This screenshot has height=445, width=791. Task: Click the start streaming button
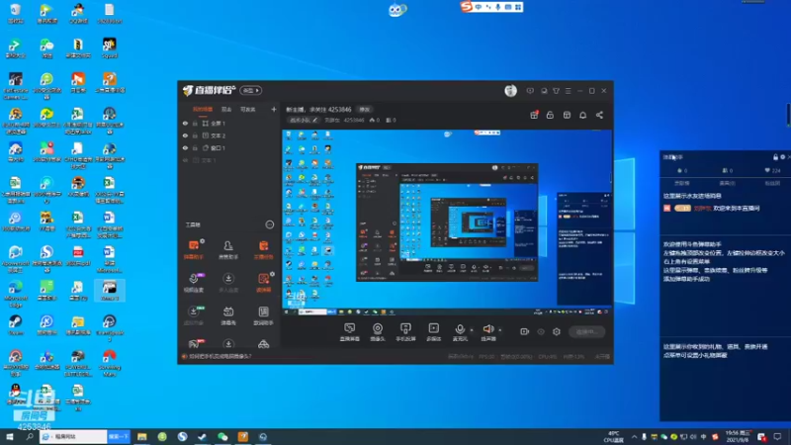(x=586, y=331)
